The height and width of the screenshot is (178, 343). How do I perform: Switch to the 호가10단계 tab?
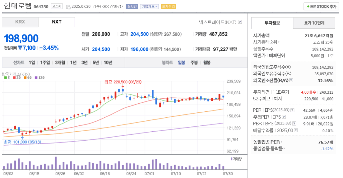point(314,23)
